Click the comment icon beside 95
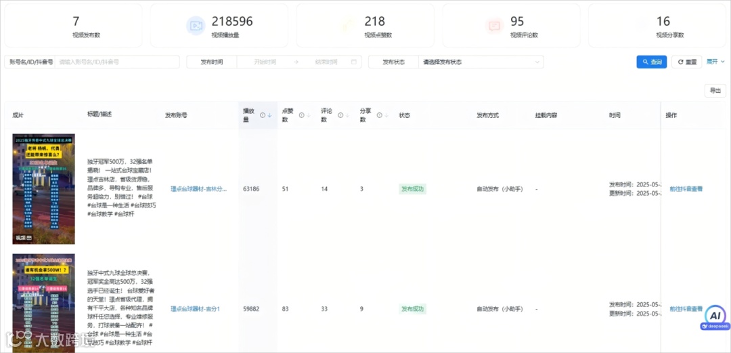Screen dimensions: 731x353 point(494,26)
